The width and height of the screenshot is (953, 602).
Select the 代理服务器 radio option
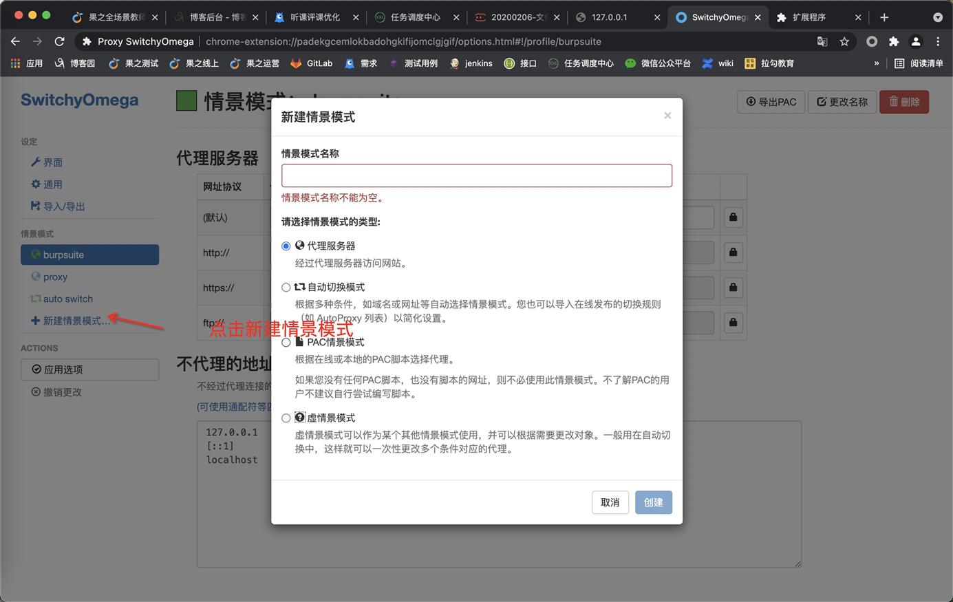[286, 246]
